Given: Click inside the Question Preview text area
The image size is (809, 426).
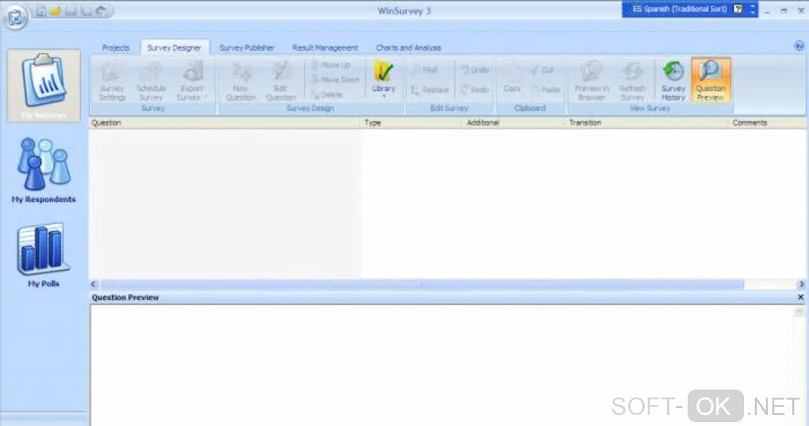Looking at the screenshot, I should [441, 365].
